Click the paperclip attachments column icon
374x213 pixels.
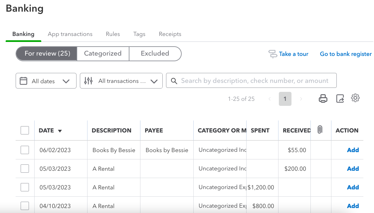(320, 130)
